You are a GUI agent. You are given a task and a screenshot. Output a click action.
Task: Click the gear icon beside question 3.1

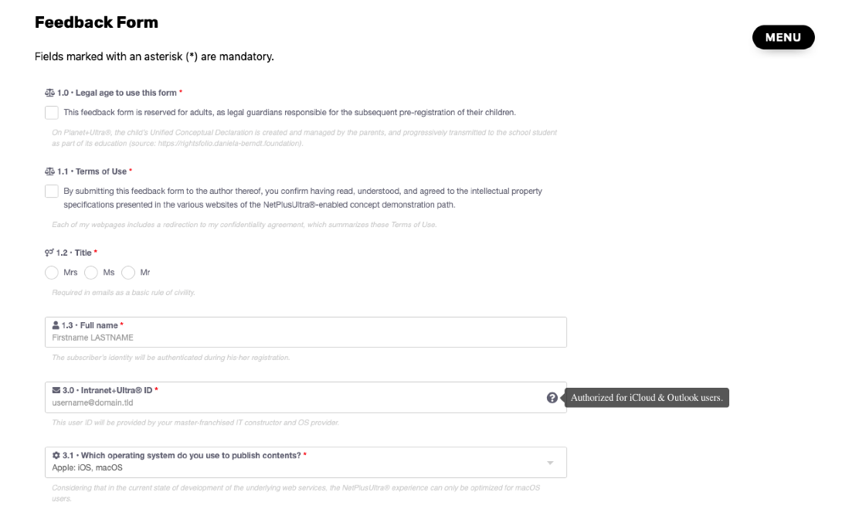pos(56,455)
